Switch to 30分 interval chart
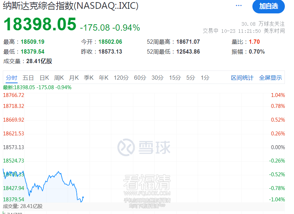 click(x=157, y=78)
